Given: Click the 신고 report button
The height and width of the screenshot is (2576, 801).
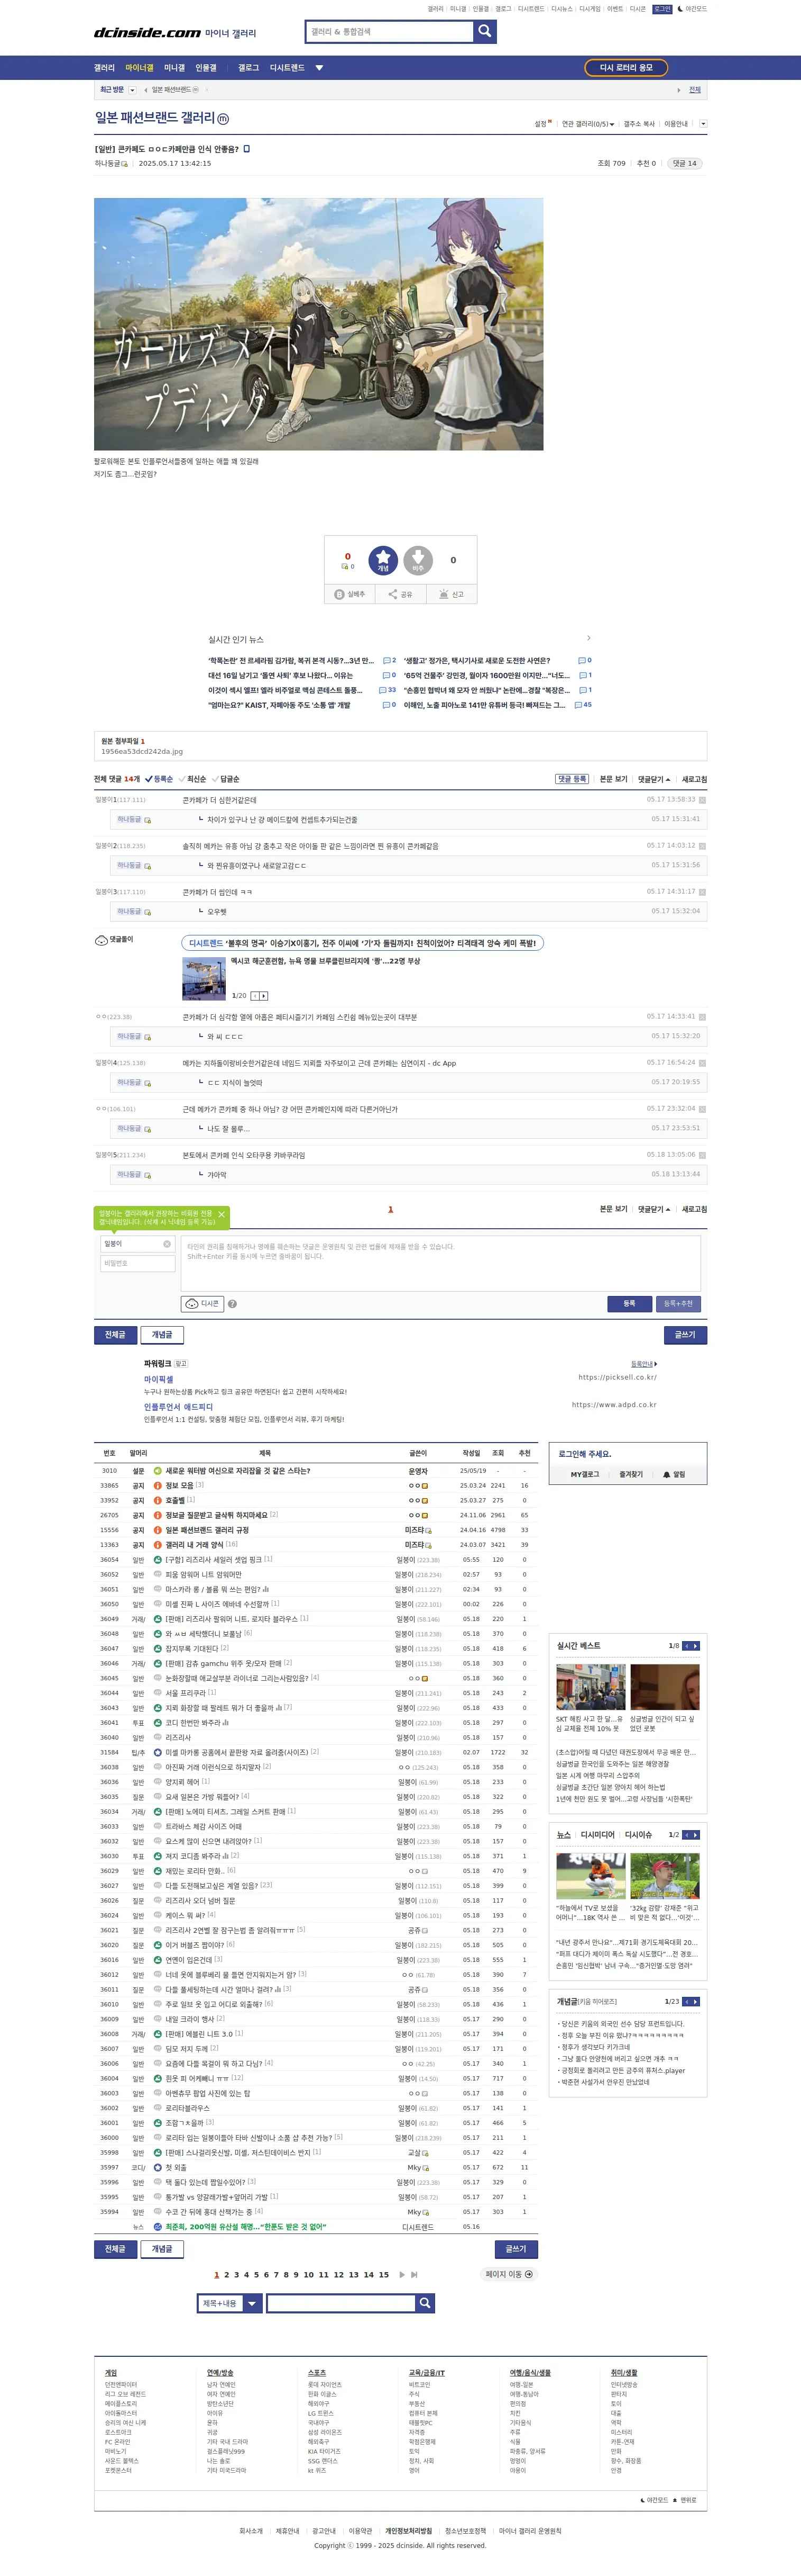Looking at the screenshot, I should click(x=452, y=594).
